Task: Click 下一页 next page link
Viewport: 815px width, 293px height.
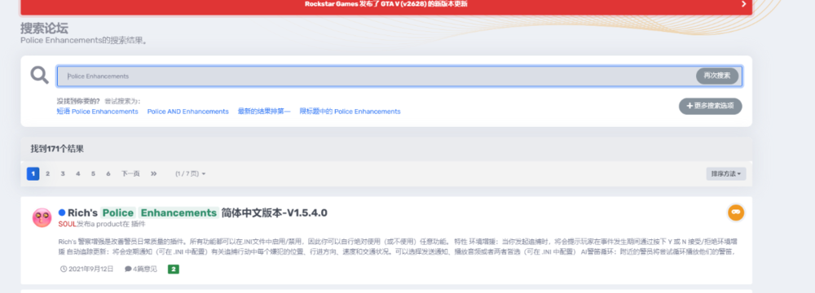Action: [x=130, y=173]
